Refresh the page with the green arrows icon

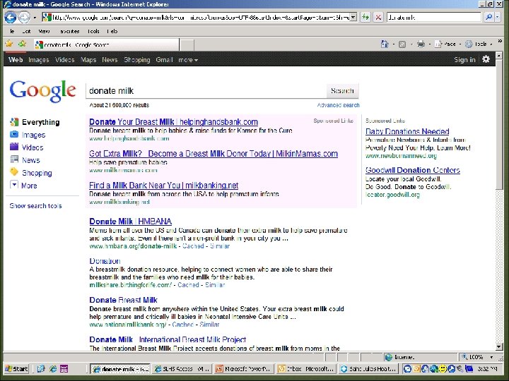coord(365,17)
